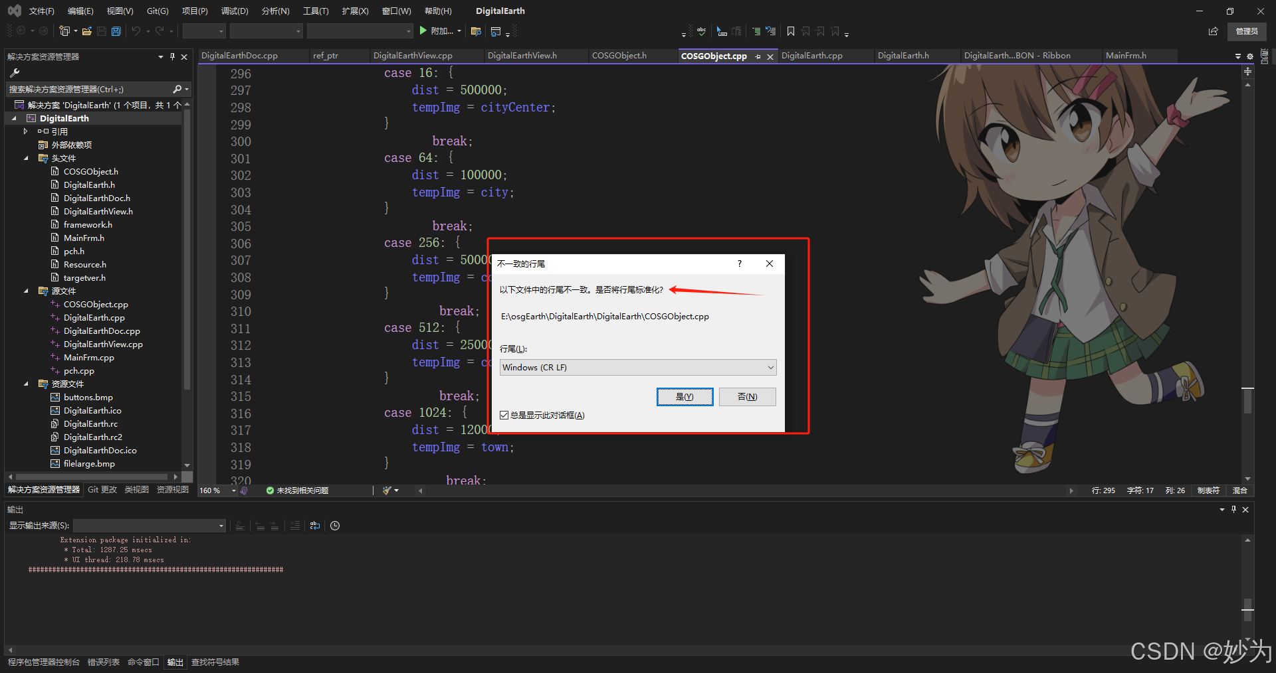Toggle word wrap in Output panel
1276x673 pixels.
315,526
